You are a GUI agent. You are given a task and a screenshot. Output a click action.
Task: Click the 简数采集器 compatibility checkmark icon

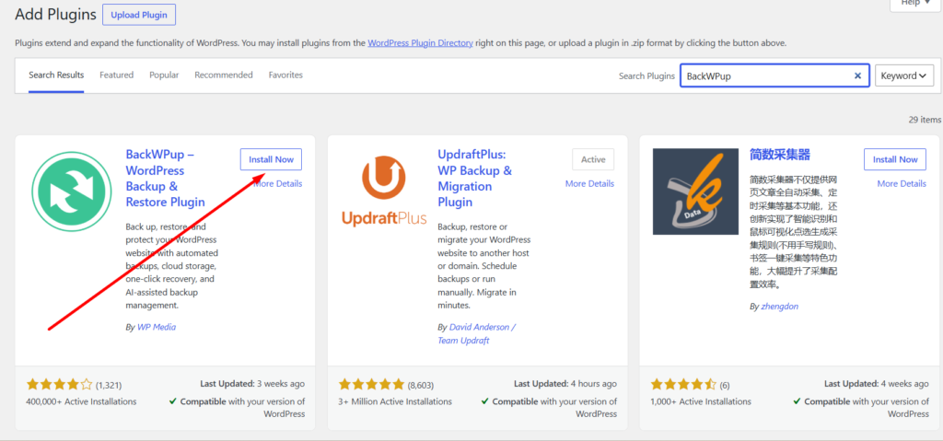tap(797, 400)
